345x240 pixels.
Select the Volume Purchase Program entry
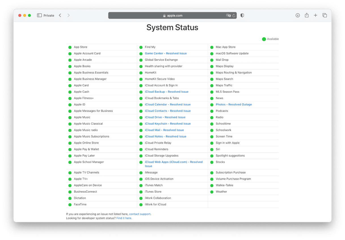pos(233,179)
